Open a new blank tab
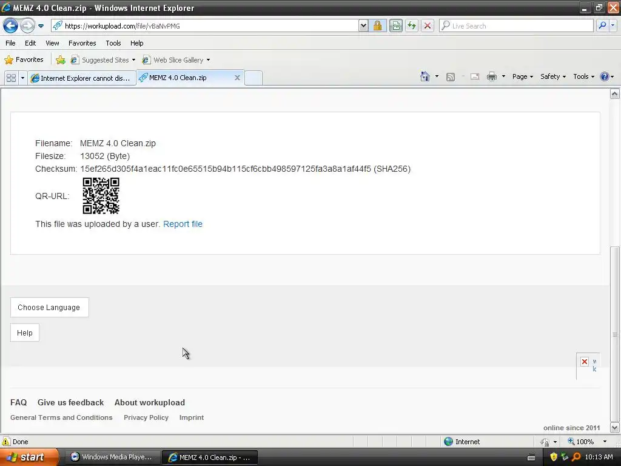Viewport: 621px width, 466px height. pyautogui.click(x=253, y=78)
